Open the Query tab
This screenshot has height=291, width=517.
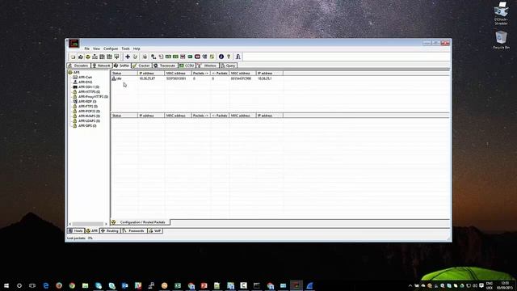coord(228,65)
